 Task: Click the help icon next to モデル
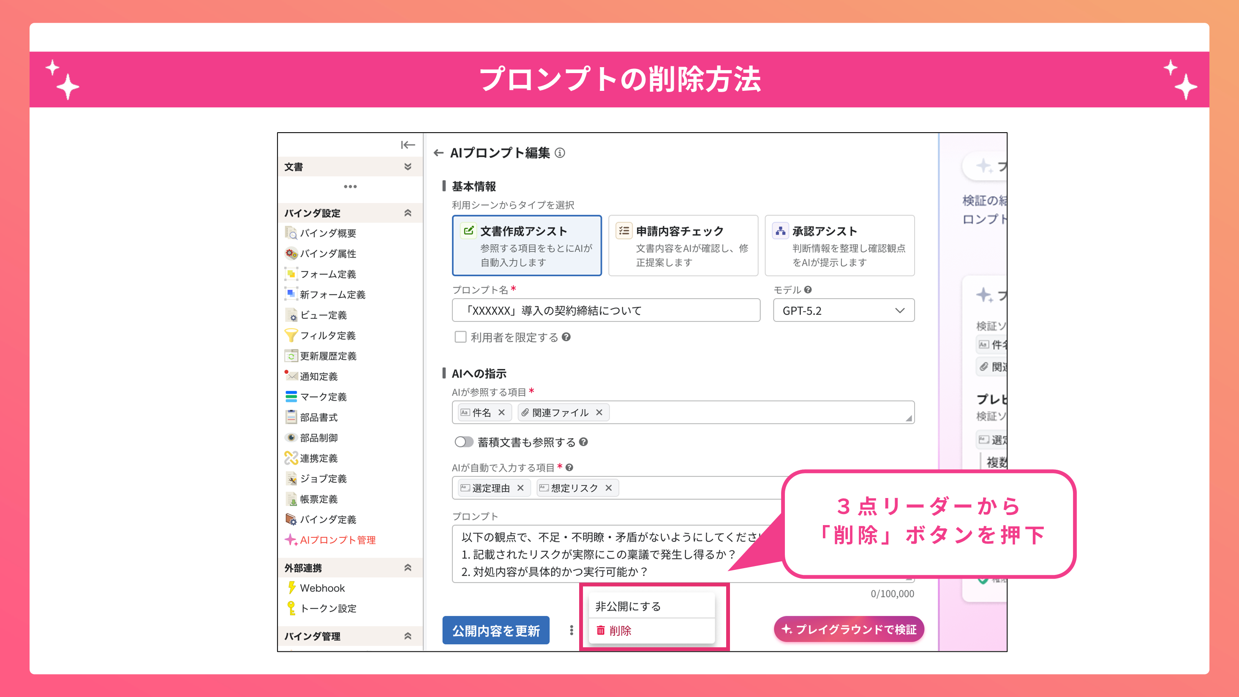point(808,290)
